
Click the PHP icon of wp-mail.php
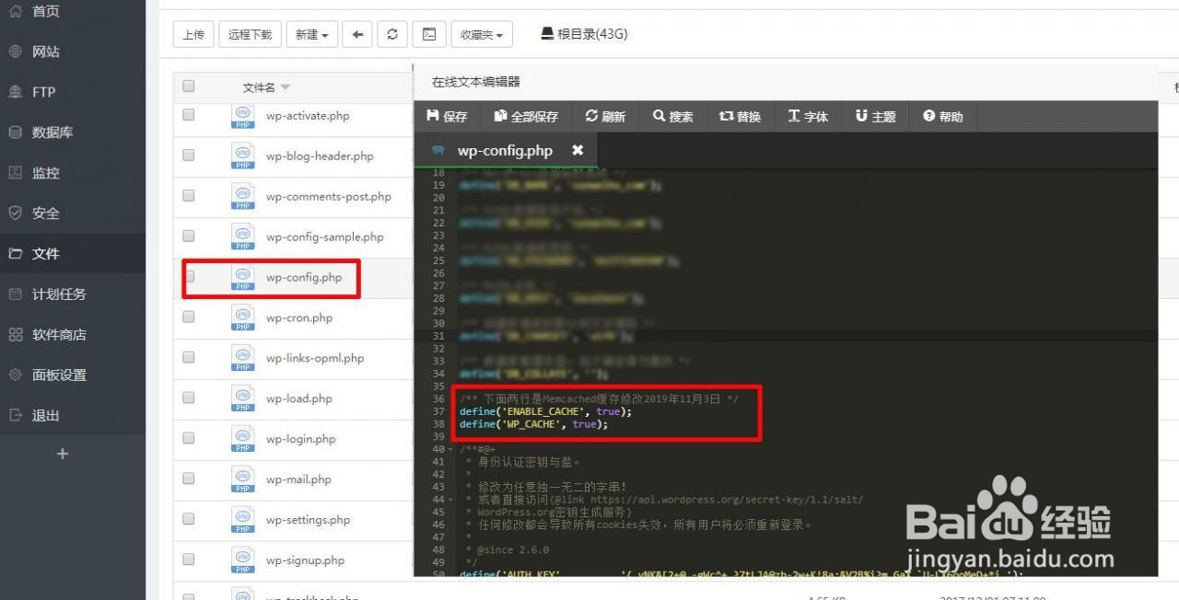click(x=243, y=479)
